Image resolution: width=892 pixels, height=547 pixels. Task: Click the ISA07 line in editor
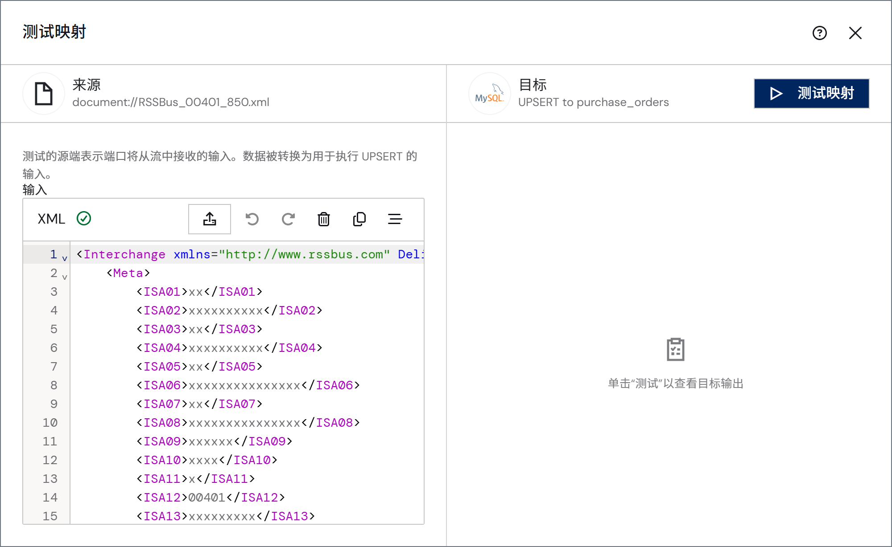199,404
